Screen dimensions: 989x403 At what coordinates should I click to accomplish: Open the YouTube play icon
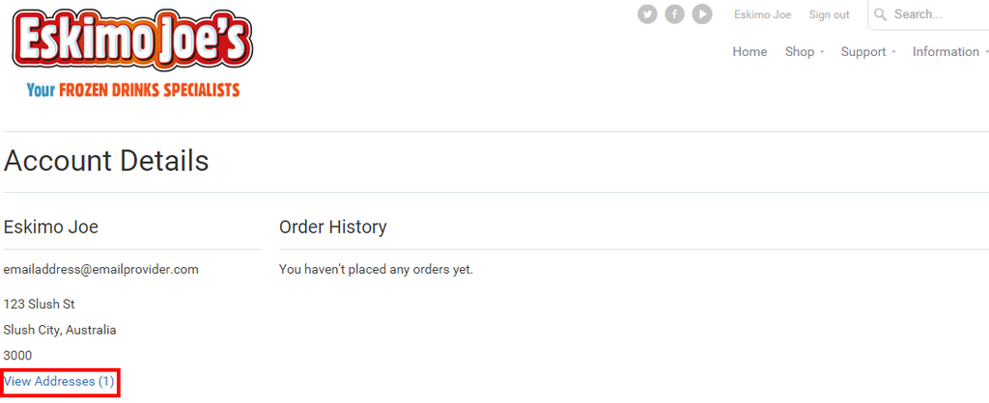(x=702, y=14)
